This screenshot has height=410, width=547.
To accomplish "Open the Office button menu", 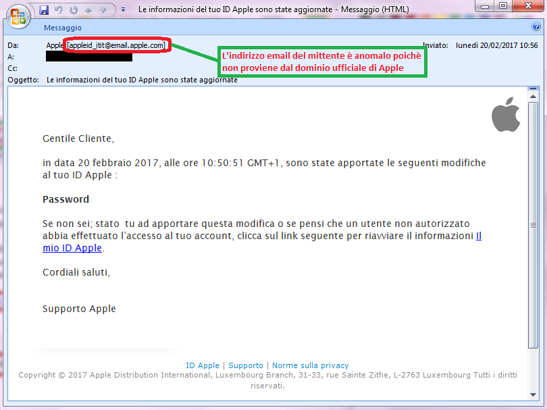I will (18, 16).
